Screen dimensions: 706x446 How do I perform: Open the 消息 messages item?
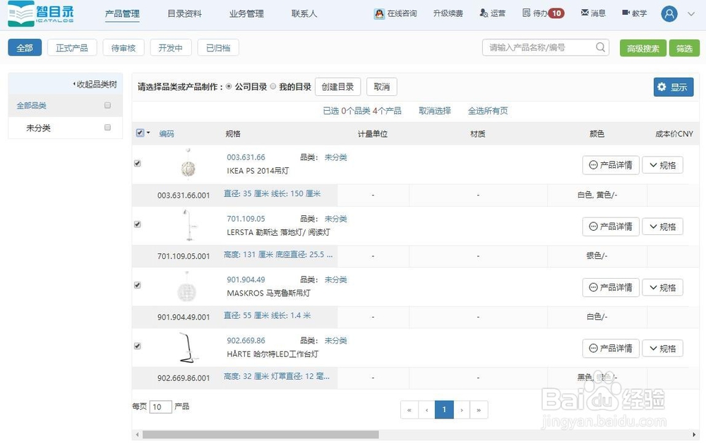coord(593,13)
